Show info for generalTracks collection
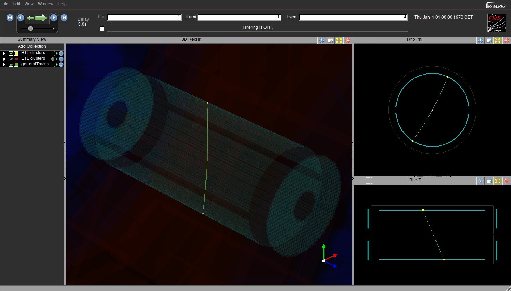The width and height of the screenshot is (511, 291). click(x=61, y=65)
